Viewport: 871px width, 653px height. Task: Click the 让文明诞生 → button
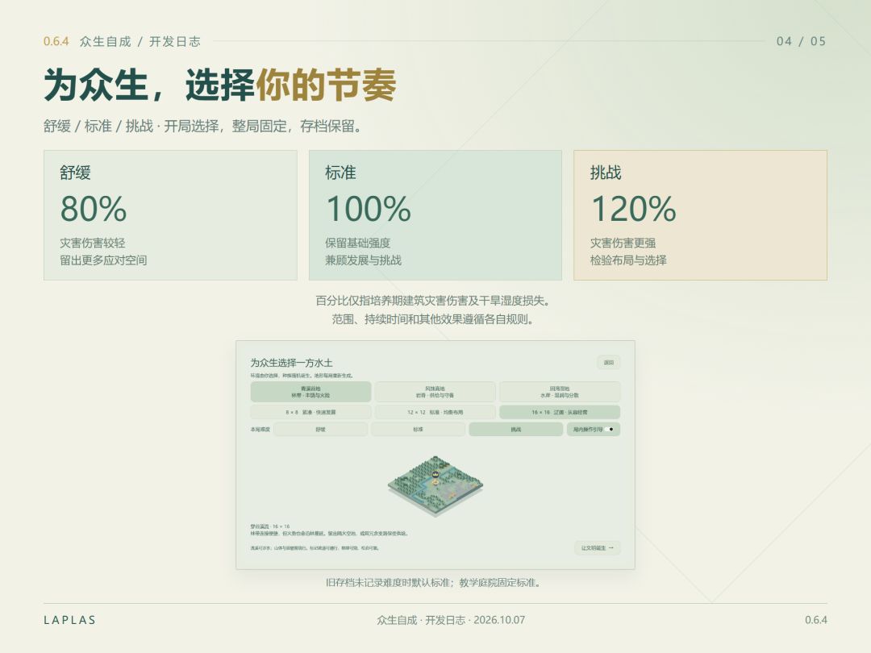coord(597,548)
